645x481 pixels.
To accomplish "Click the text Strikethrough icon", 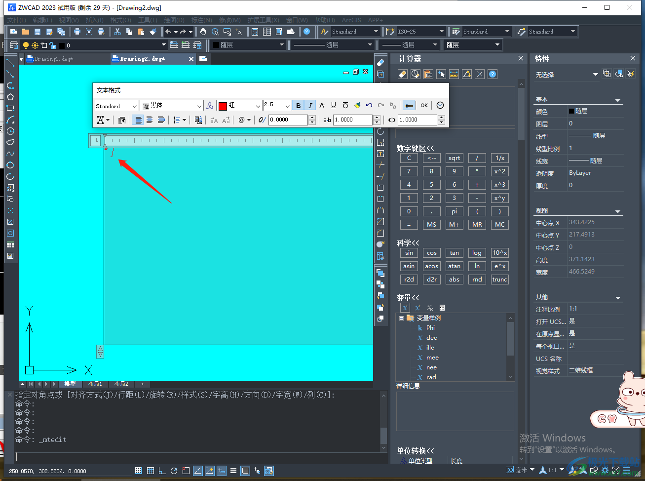I will pyautogui.click(x=322, y=105).
